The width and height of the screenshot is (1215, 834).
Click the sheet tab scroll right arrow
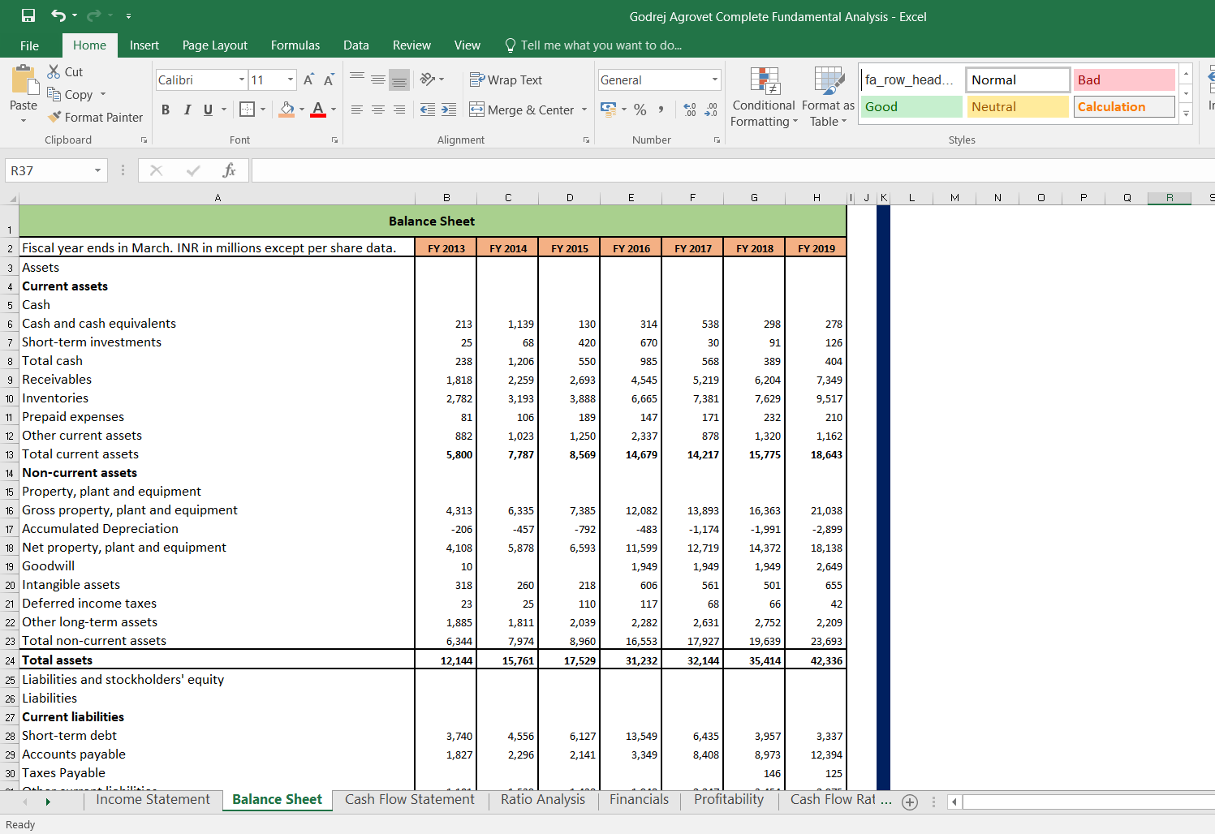[48, 802]
